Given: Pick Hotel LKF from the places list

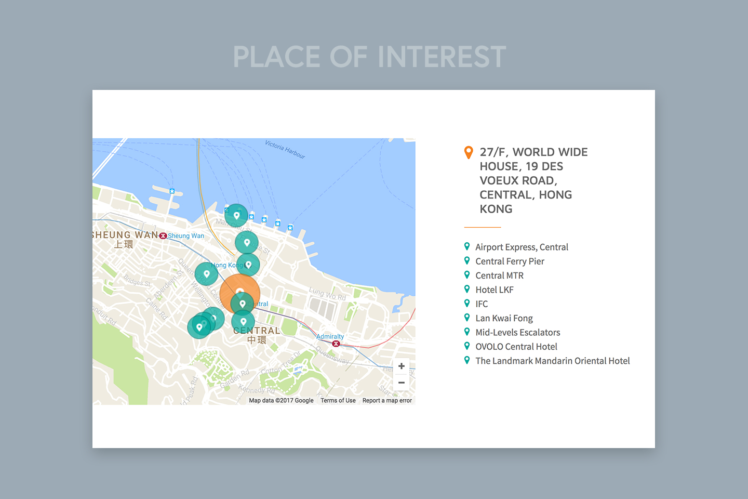Looking at the screenshot, I should point(494,290).
